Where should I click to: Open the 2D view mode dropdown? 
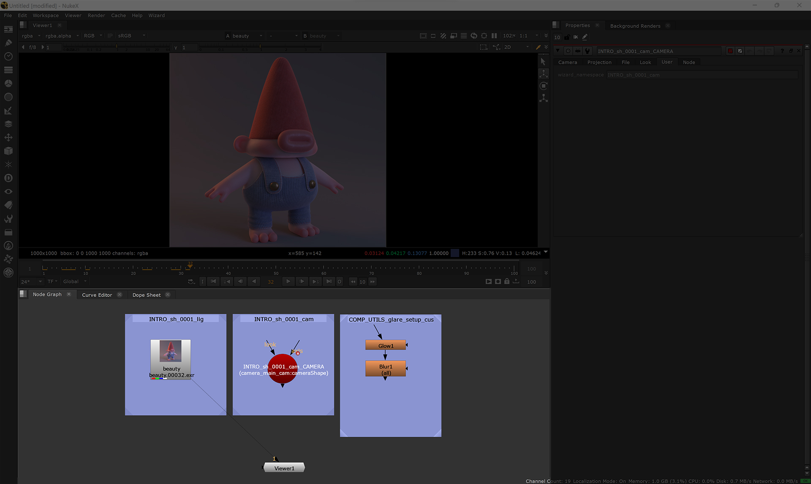point(516,47)
